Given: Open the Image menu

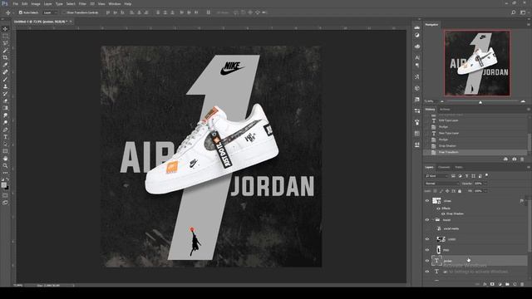Looking at the screenshot, I should point(36,3).
